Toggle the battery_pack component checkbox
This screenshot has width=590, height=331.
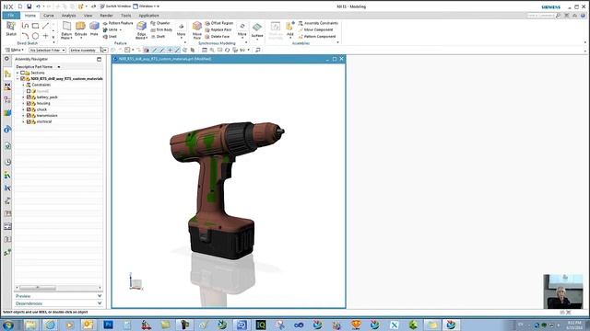tap(29, 97)
